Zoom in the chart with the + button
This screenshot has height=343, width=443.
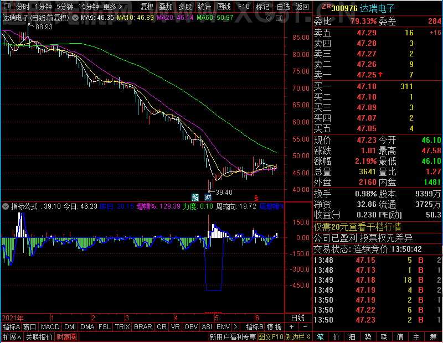292,327
